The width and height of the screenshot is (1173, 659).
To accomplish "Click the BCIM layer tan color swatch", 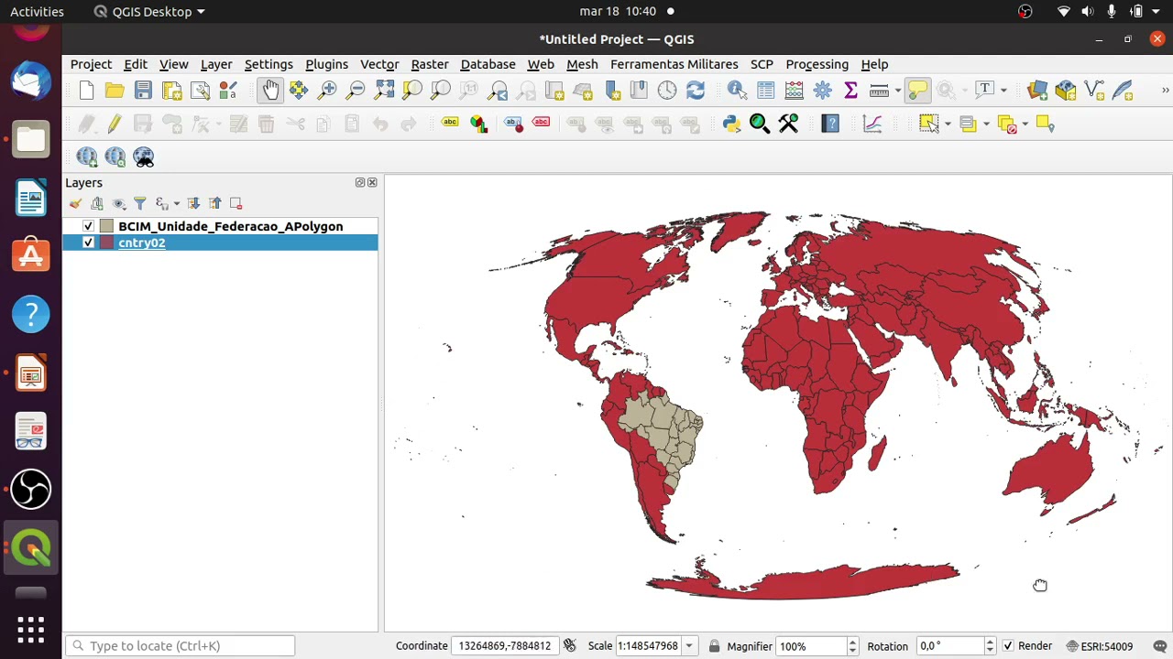I will [x=107, y=226].
